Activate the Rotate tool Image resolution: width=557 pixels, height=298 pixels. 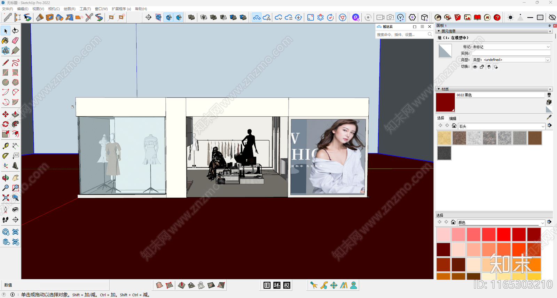pyautogui.click(x=6, y=124)
